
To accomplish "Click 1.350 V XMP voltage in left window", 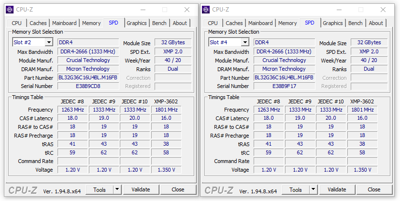I will [166, 170].
